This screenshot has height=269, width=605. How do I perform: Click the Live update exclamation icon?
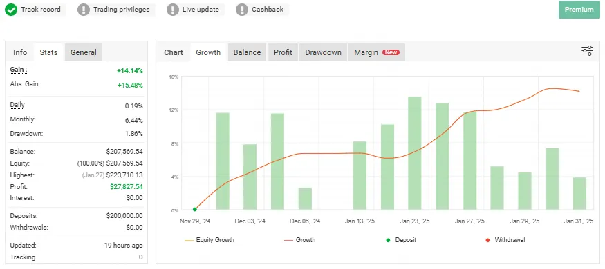pyautogui.click(x=172, y=10)
